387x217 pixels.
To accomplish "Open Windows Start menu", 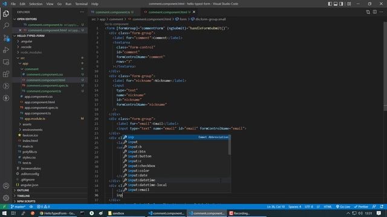I will pos(4,213).
